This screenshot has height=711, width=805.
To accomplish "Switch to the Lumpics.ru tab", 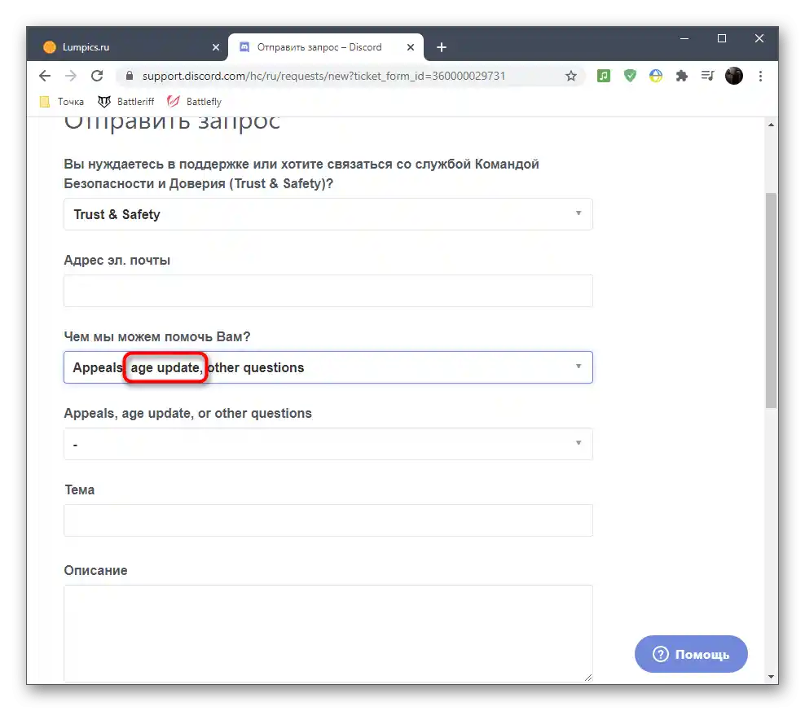I will coord(122,47).
